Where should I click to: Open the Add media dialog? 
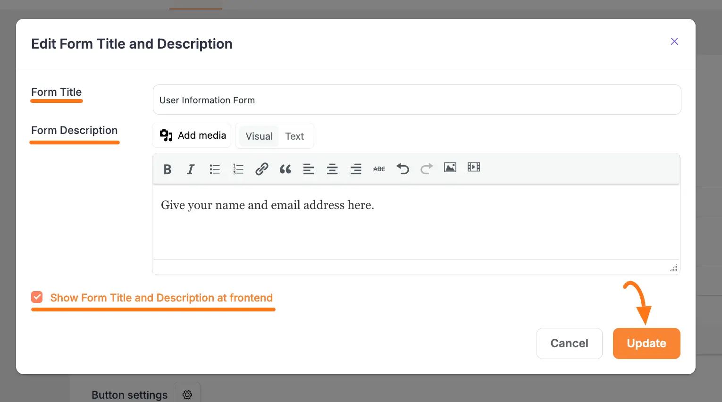[x=192, y=135]
